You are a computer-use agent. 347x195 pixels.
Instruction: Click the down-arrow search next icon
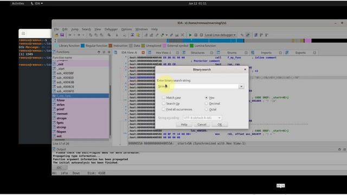[x=117, y=35]
